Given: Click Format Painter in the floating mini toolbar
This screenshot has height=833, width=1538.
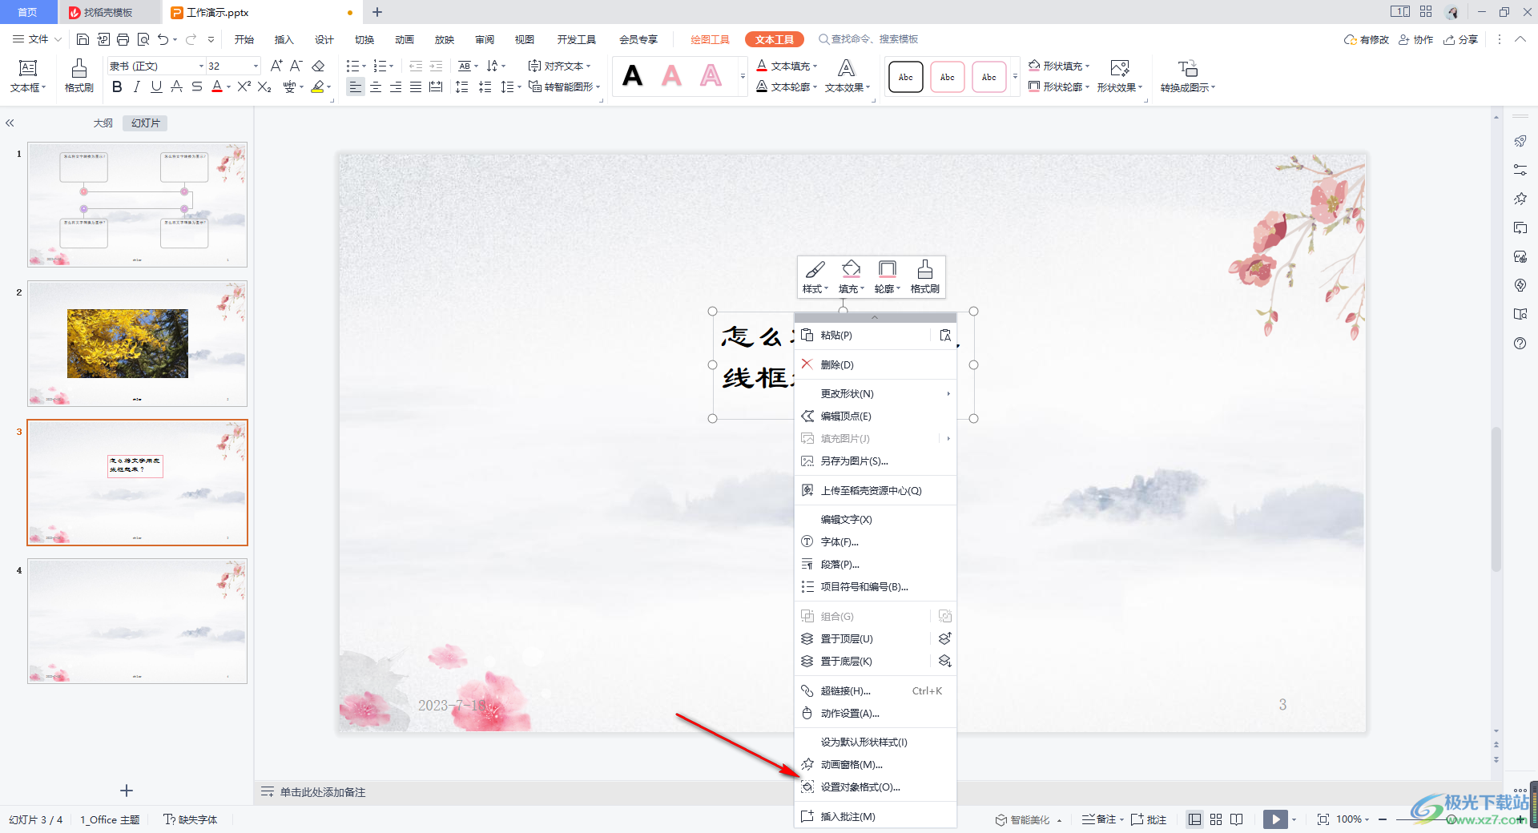Looking at the screenshot, I should pos(925,276).
